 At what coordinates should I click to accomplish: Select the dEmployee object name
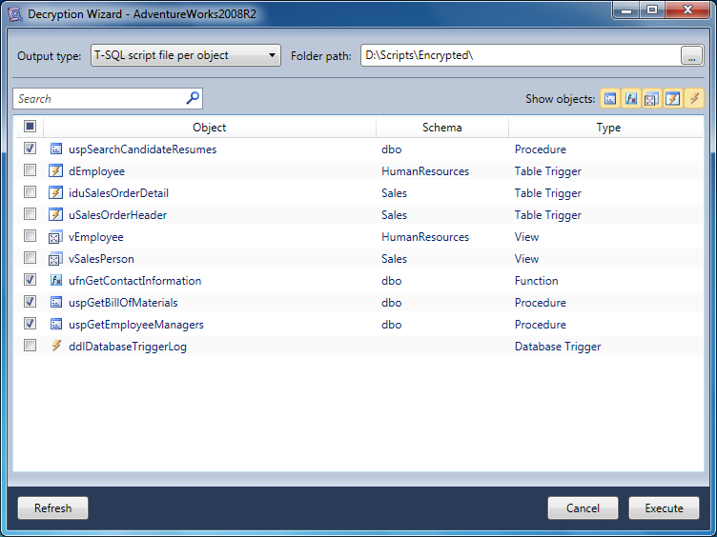click(96, 171)
